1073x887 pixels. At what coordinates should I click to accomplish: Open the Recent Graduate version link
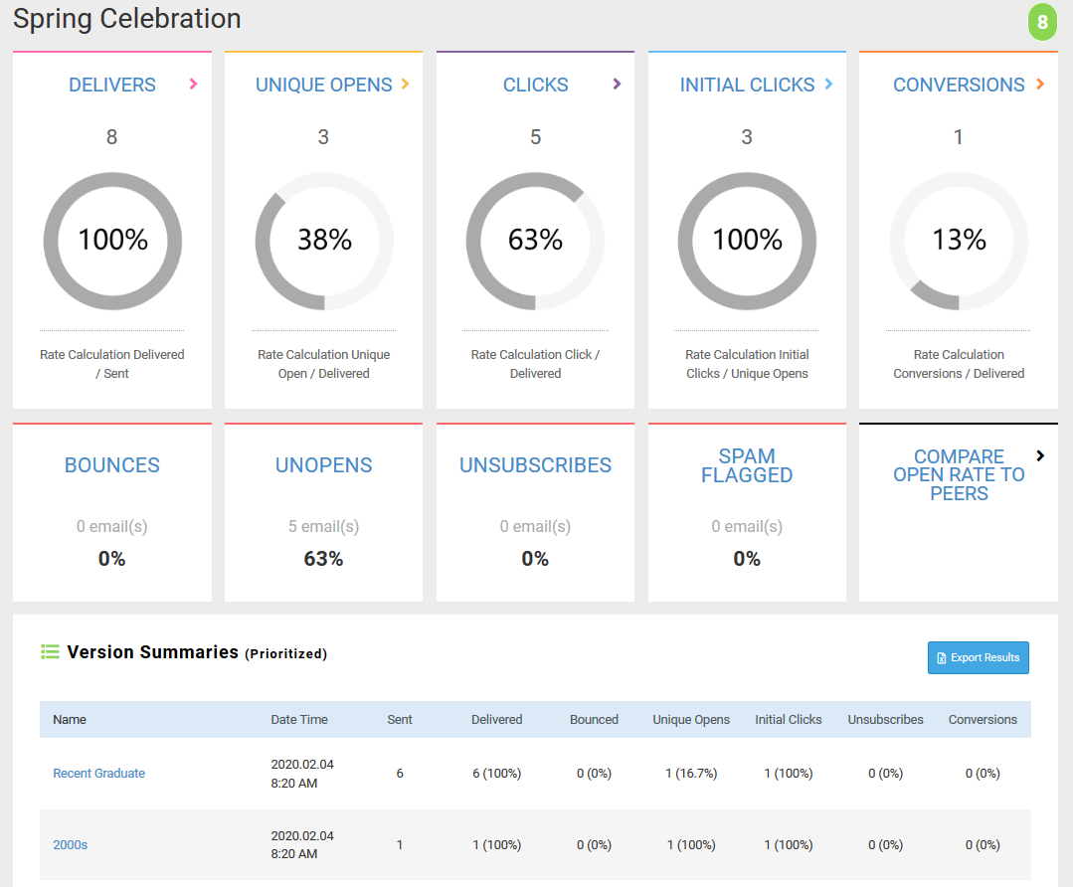(98, 773)
